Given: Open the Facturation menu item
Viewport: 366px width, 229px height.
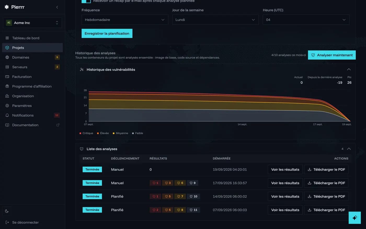Looking at the screenshot, I should click(x=32, y=77).
